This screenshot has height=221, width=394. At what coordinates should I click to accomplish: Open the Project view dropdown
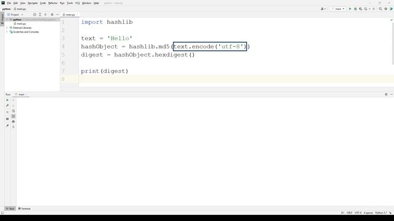(x=15, y=15)
